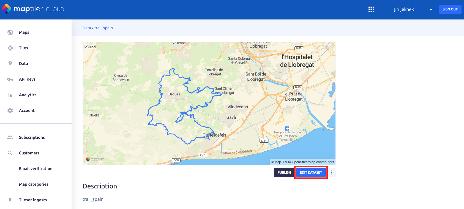Open the Maps menu item
This screenshot has height=209, width=464.
tap(24, 32)
